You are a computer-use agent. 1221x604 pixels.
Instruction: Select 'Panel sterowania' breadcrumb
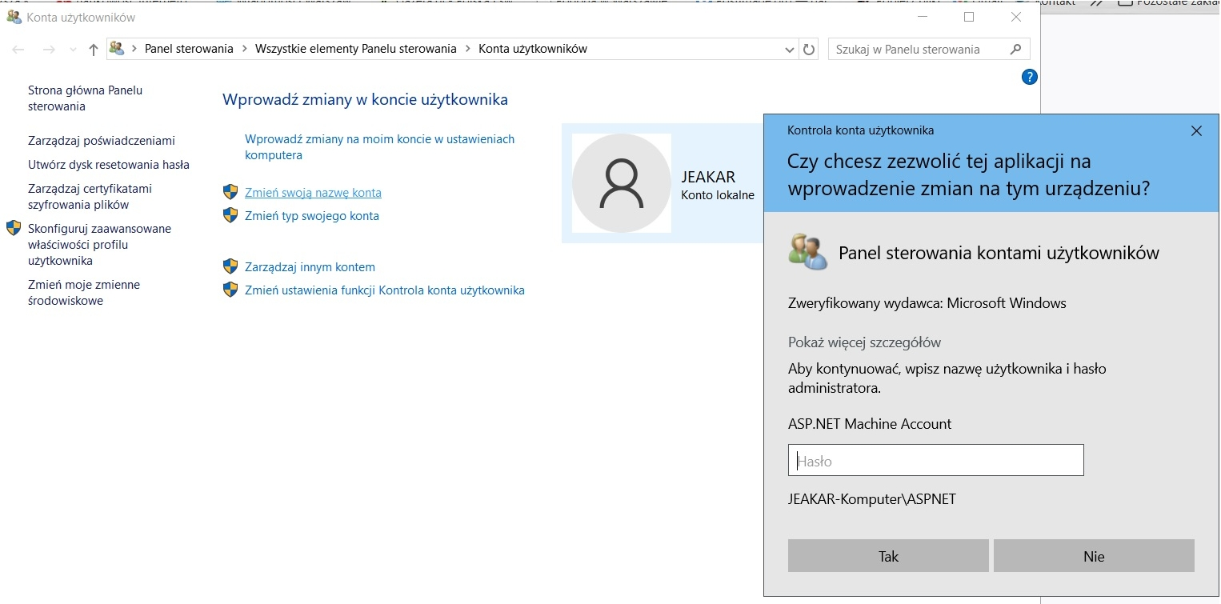click(x=189, y=49)
